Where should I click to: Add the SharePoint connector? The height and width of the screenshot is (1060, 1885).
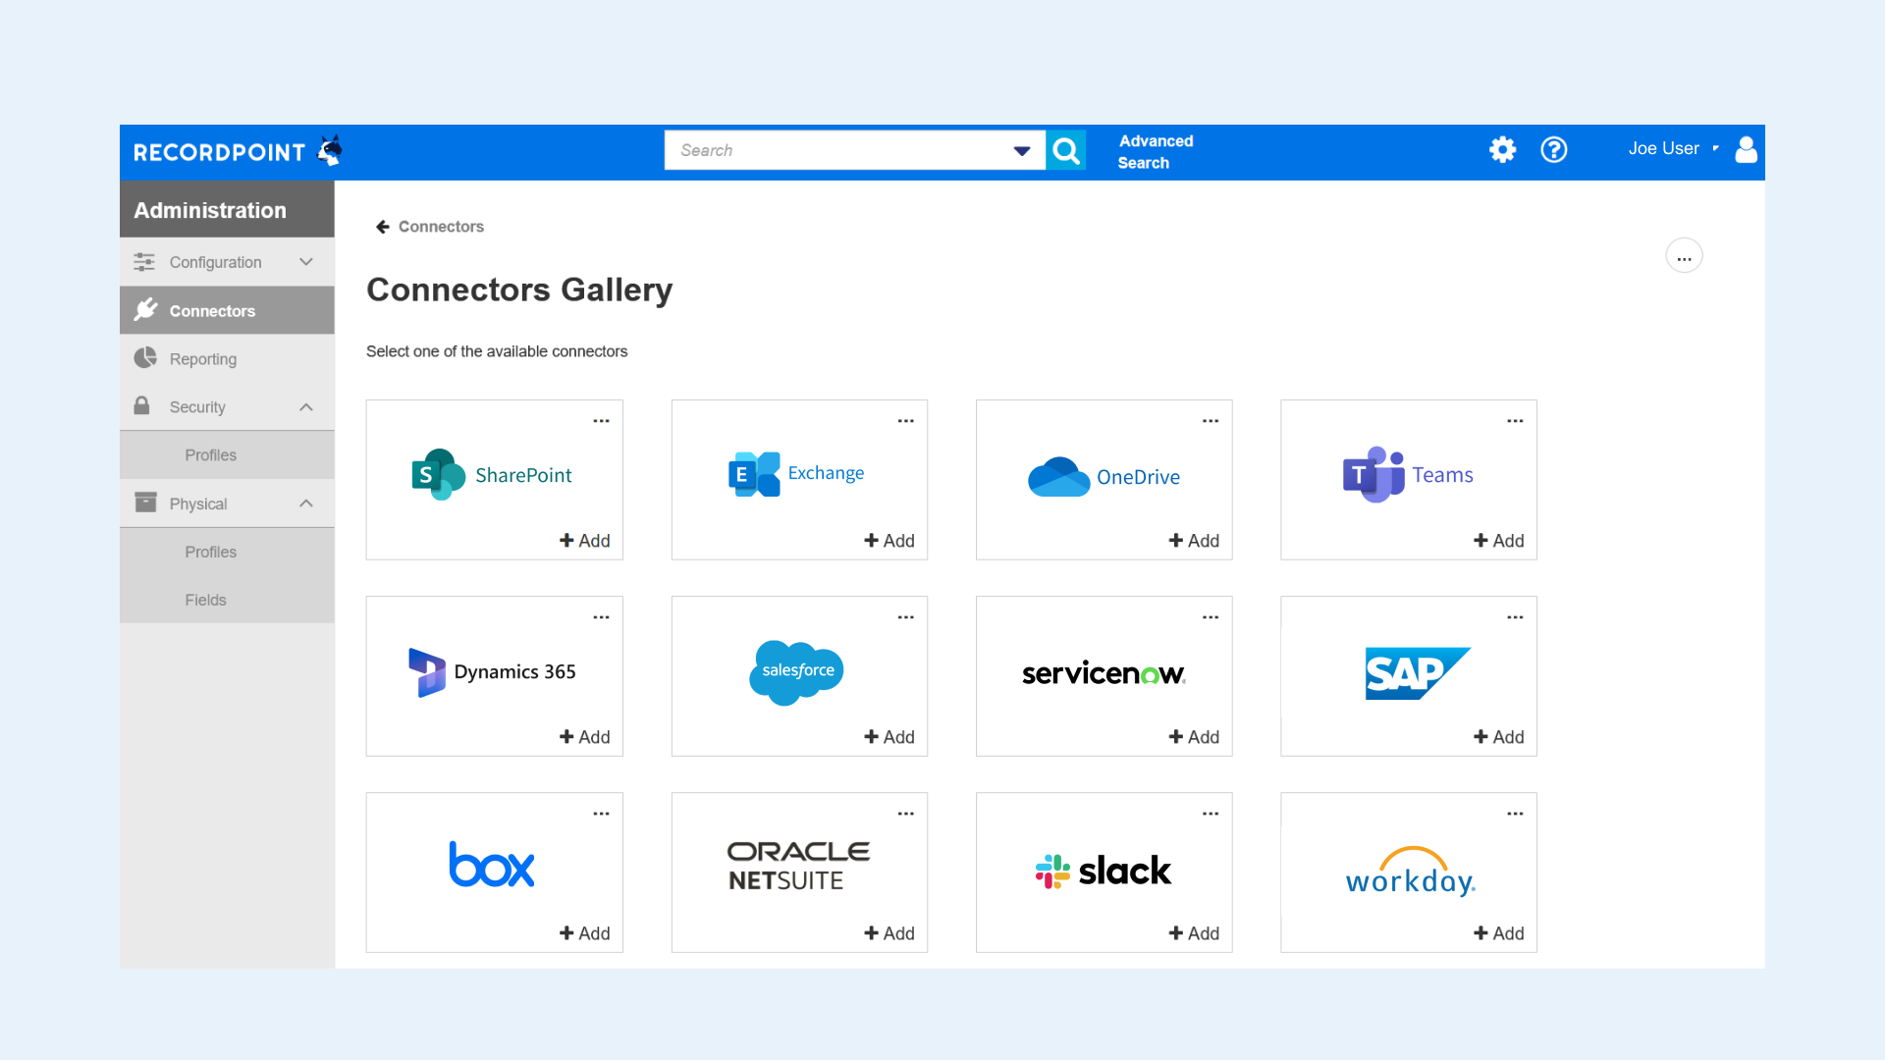point(584,540)
